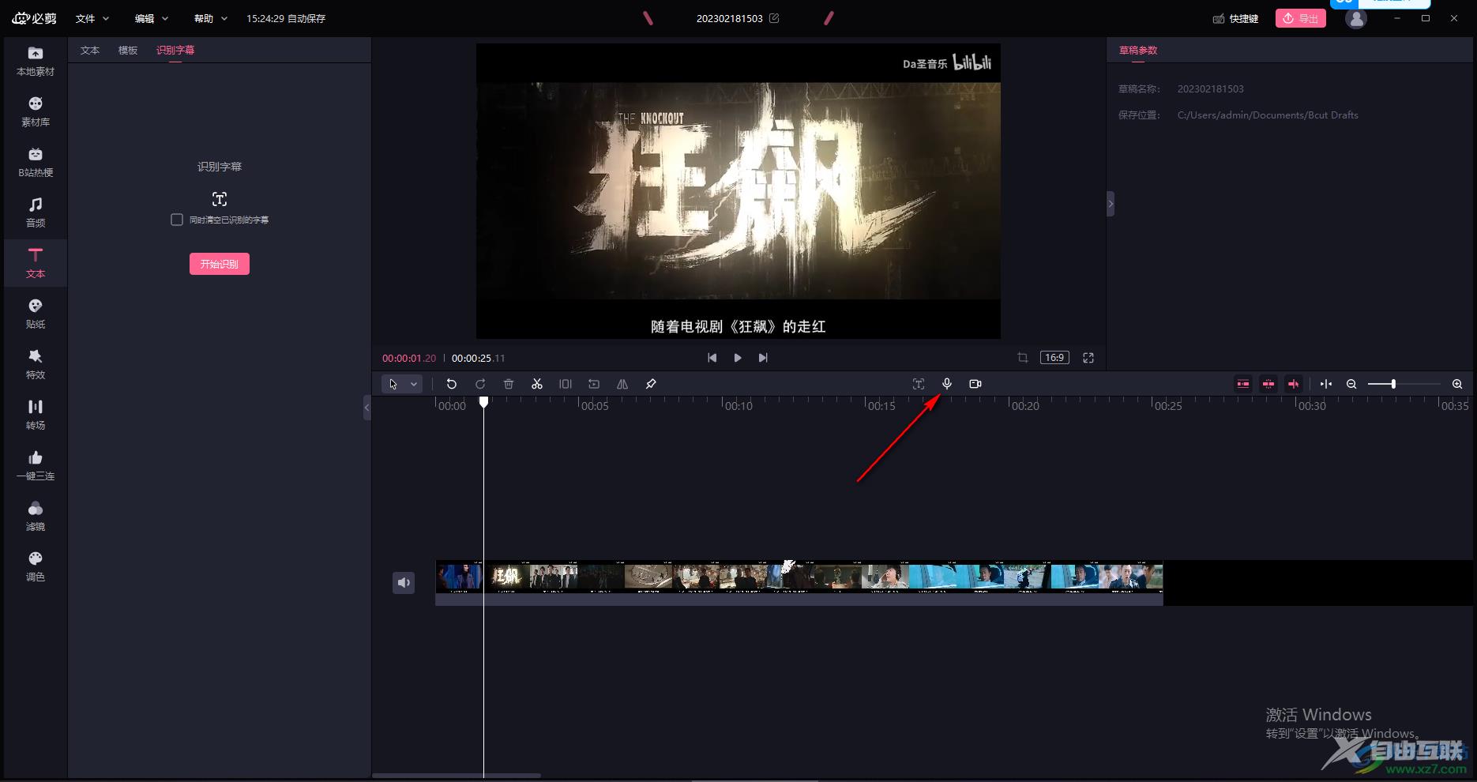The width and height of the screenshot is (1477, 782).
Task: Click the save path C:/Users/admin/Documents/Bcut Drafts
Action: [x=1268, y=115]
